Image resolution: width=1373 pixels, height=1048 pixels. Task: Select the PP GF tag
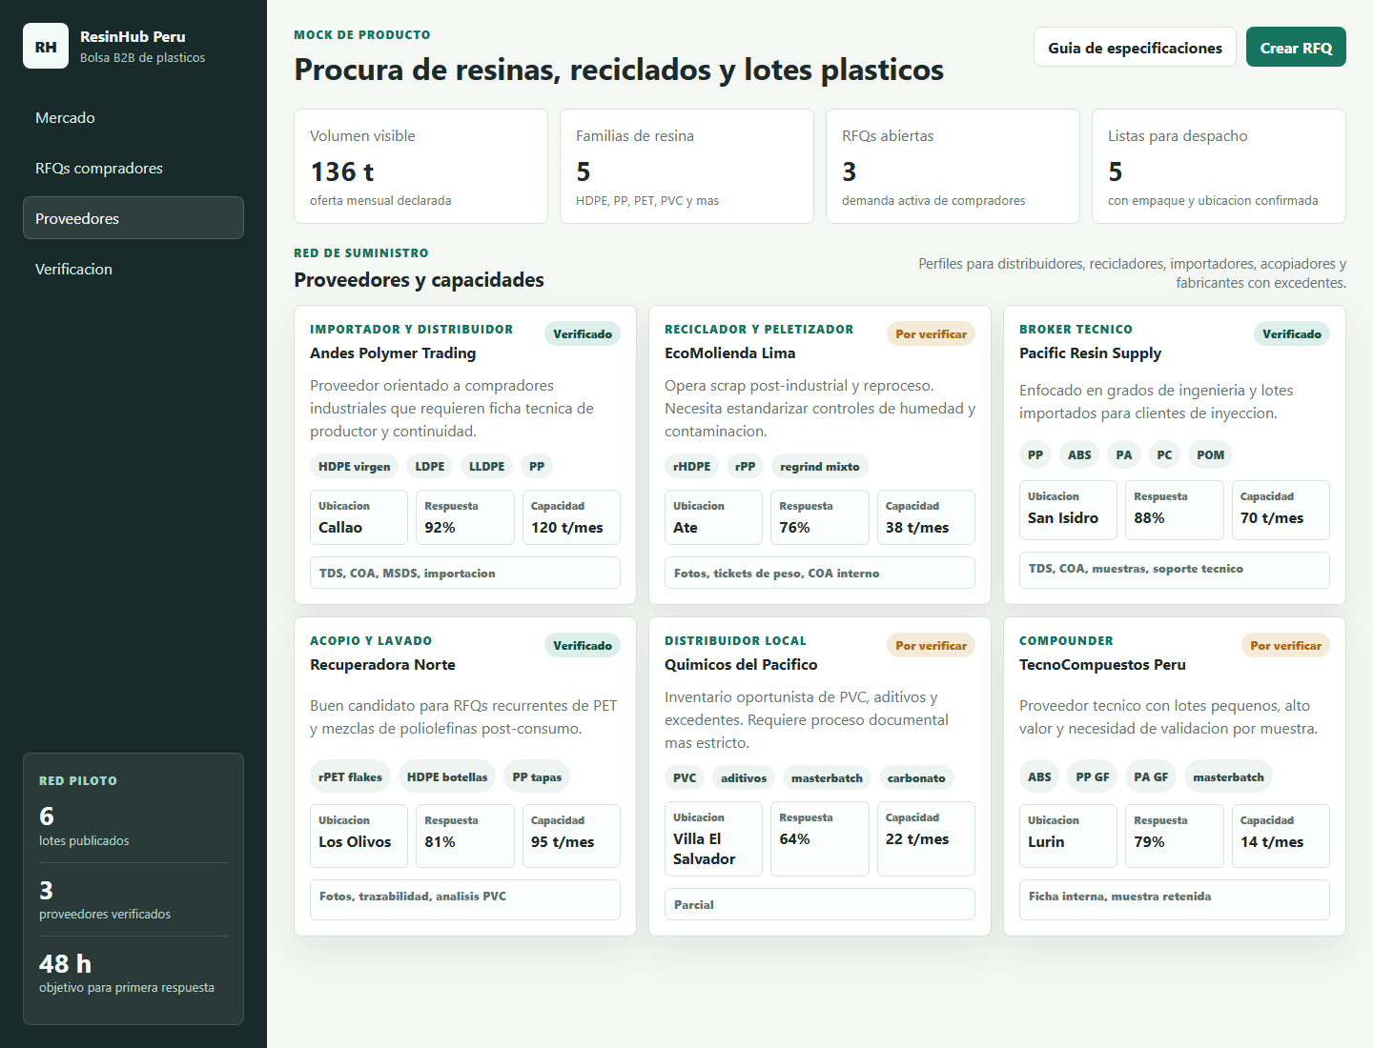point(1093,776)
